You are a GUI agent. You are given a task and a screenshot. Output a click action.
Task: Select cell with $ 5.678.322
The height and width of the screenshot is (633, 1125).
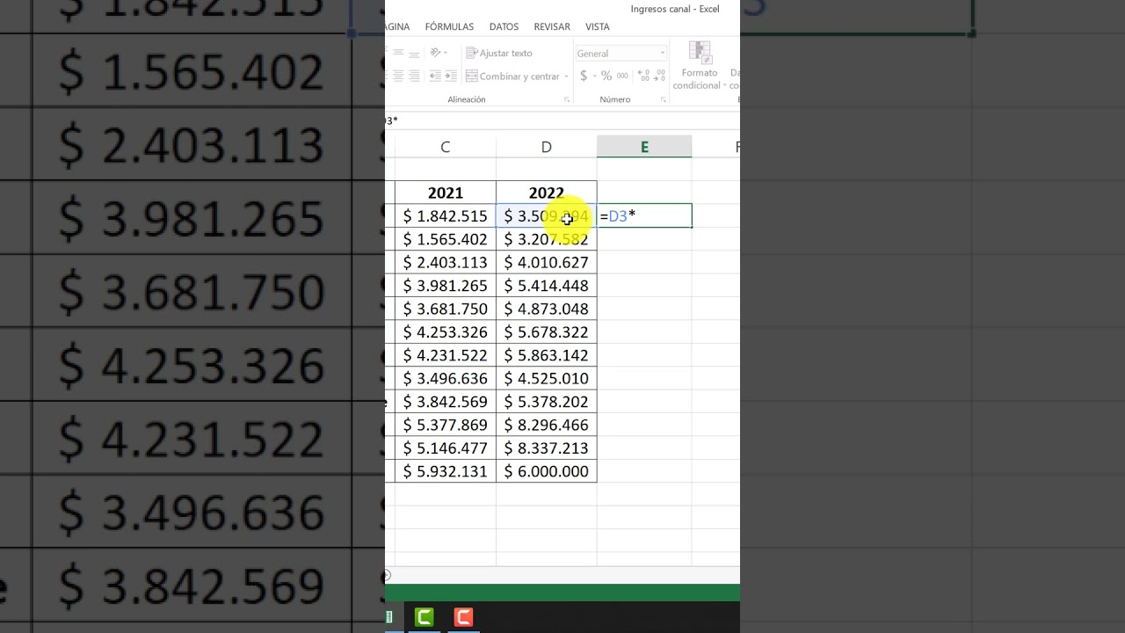tap(547, 332)
